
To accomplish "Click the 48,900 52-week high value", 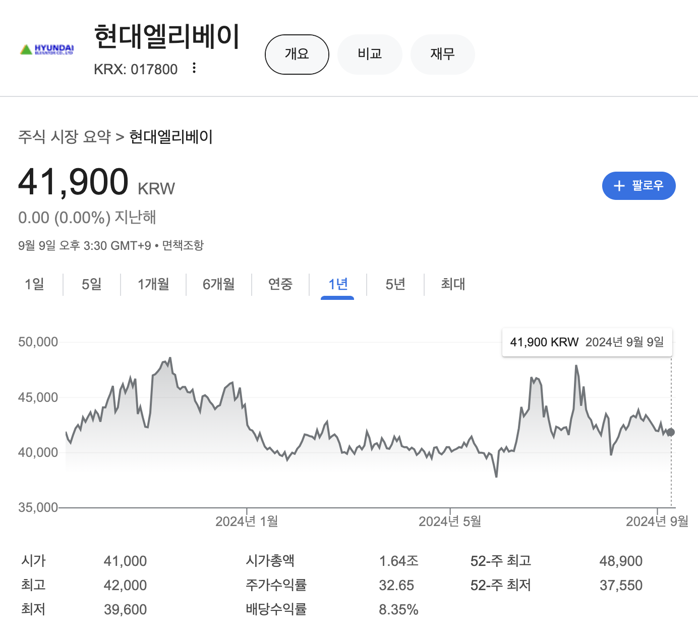I will (621, 561).
